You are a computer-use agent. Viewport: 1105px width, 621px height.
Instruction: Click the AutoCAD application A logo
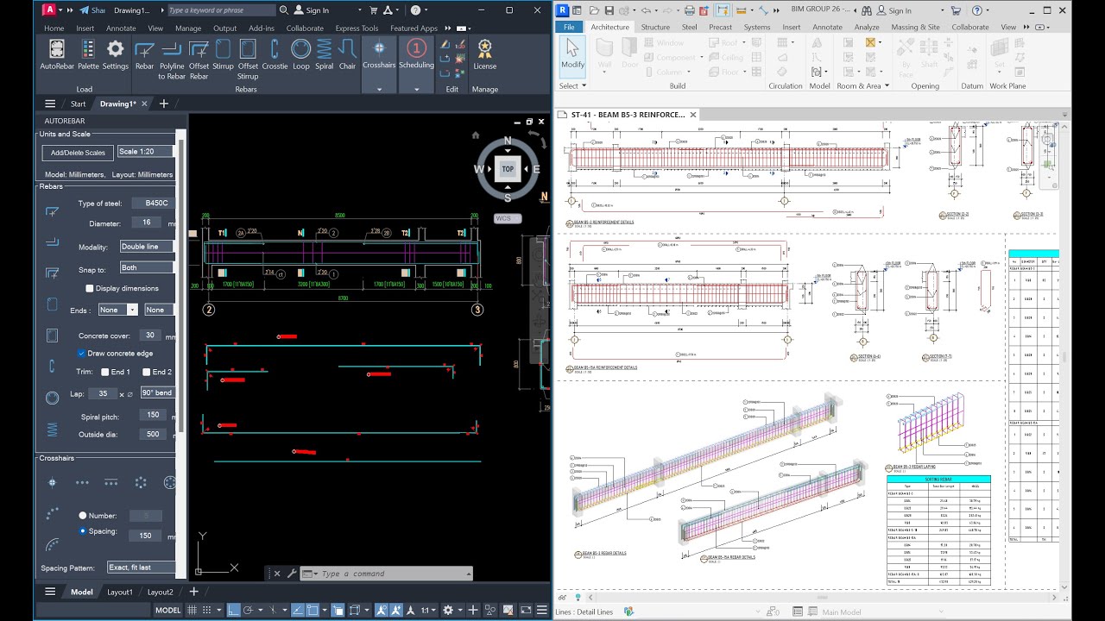[50, 9]
